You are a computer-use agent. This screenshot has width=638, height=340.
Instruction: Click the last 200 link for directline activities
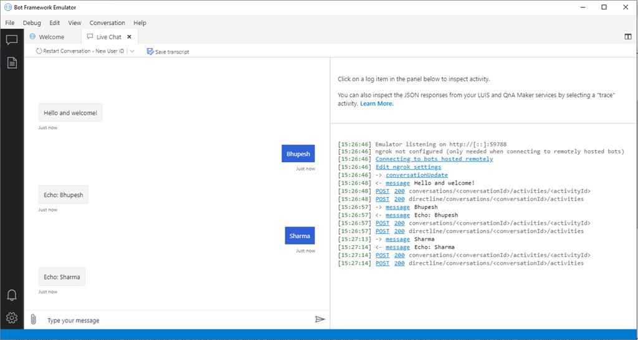pyautogui.click(x=399, y=263)
